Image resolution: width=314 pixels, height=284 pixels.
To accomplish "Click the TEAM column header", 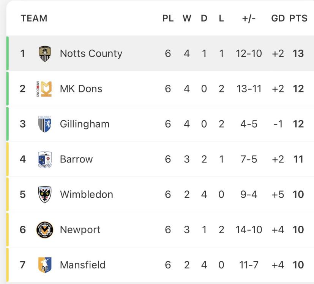I will click(x=34, y=18).
